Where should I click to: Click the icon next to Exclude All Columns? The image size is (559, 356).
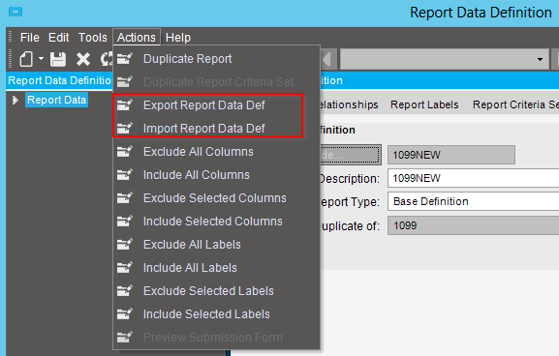(125, 151)
